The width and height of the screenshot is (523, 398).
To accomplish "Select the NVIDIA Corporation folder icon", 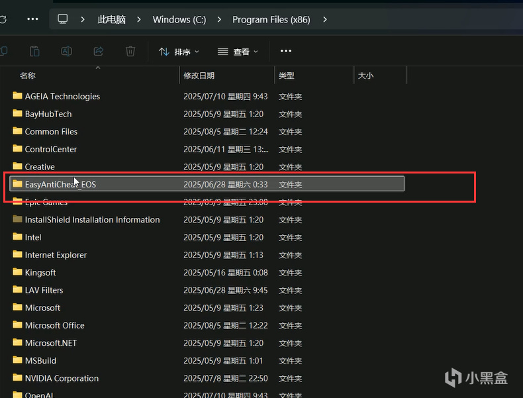I will 17,377.
